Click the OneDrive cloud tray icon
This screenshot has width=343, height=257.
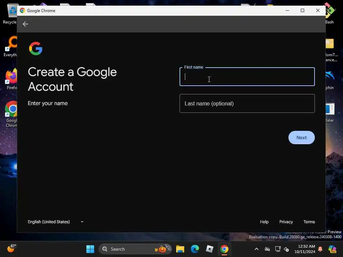coord(267,249)
